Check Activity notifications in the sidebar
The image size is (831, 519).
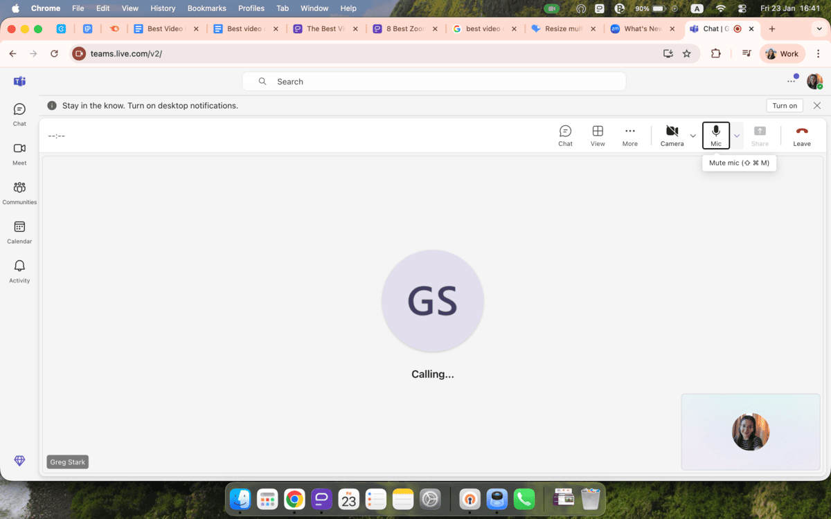[19, 270]
